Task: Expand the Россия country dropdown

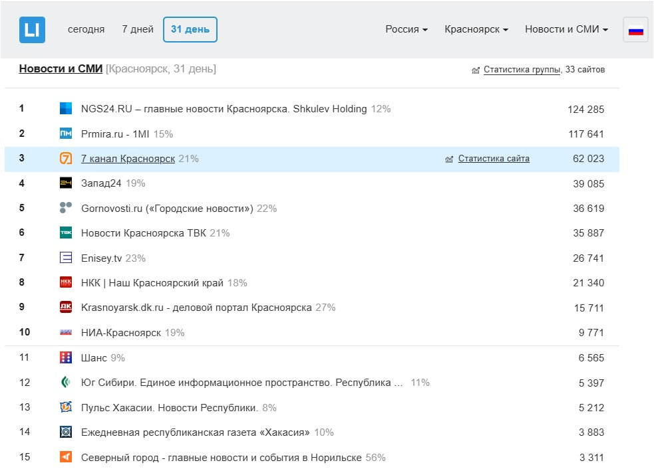Action: [407, 29]
